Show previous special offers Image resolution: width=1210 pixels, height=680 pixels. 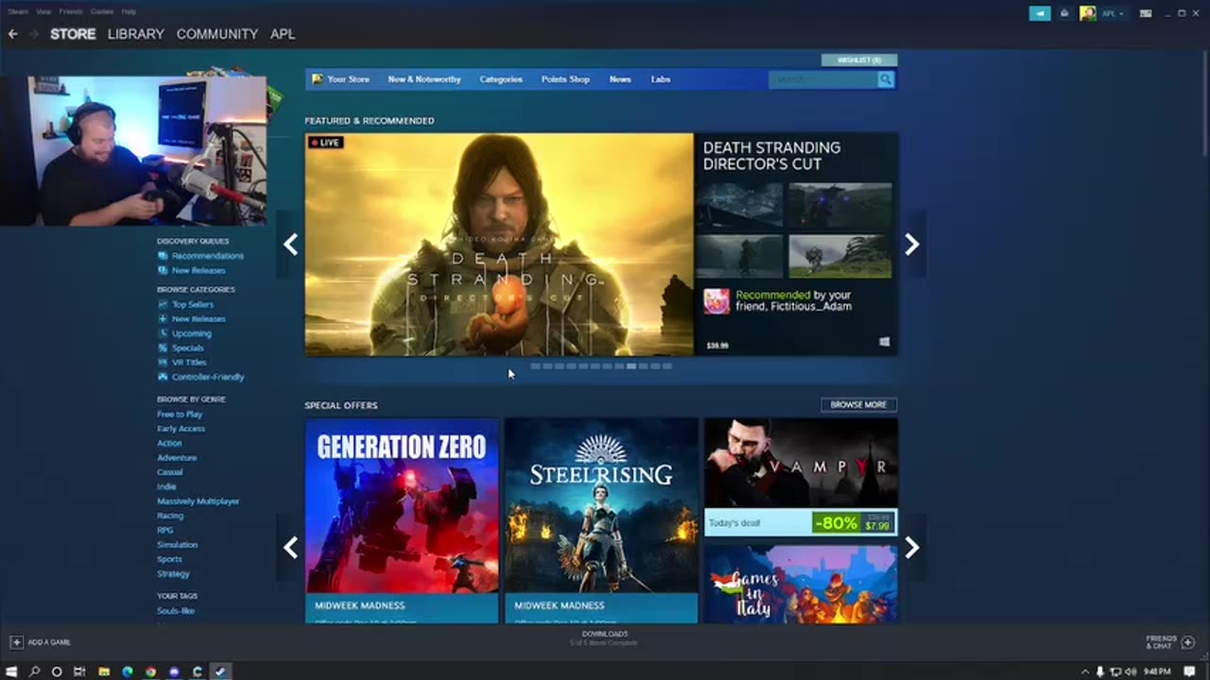click(x=290, y=548)
